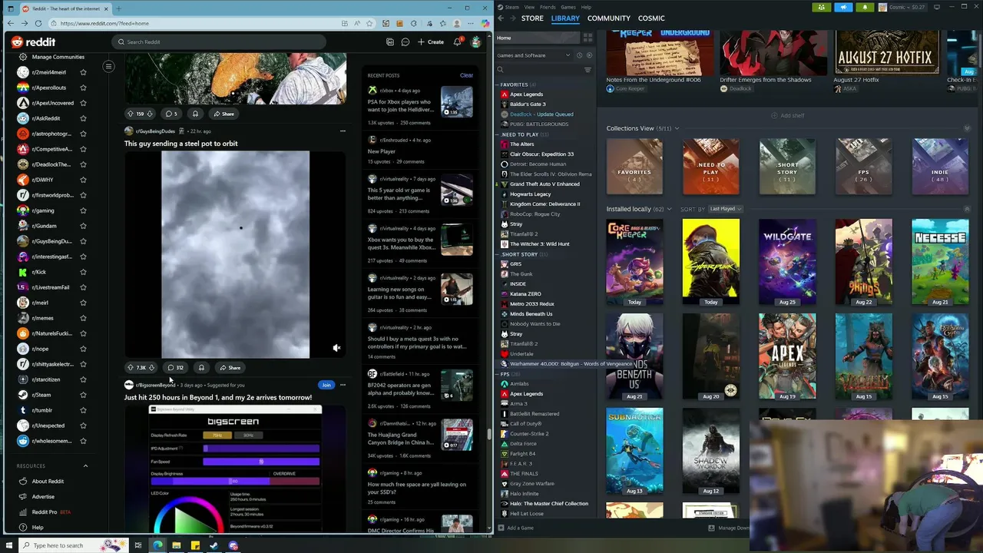Viewport: 983px width, 553px height.
Task: Open Steam COMMUNITY tab
Action: click(x=609, y=18)
